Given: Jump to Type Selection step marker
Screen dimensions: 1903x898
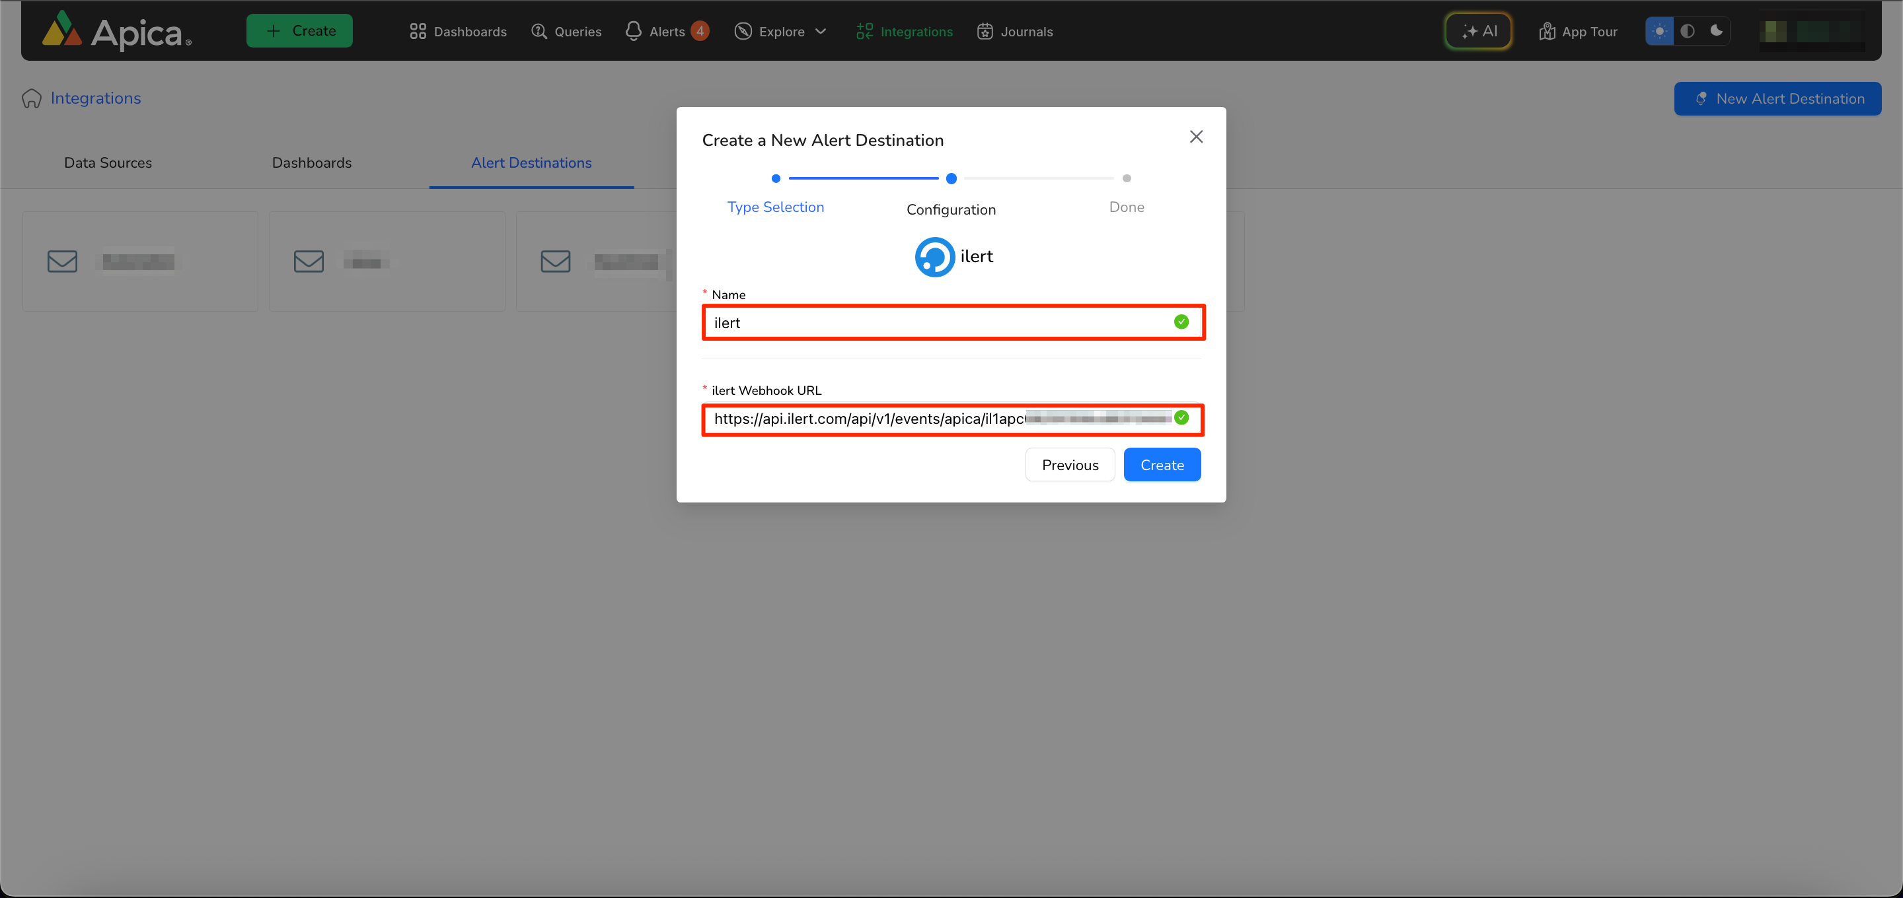Looking at the screenshot, I should tap(775, 179).
